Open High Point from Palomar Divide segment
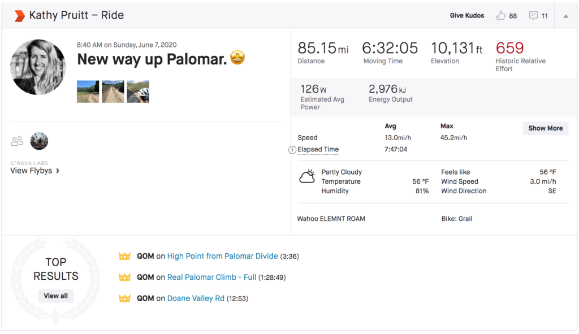The width and height of the screenshot is (579, 334). pos(223,256)
